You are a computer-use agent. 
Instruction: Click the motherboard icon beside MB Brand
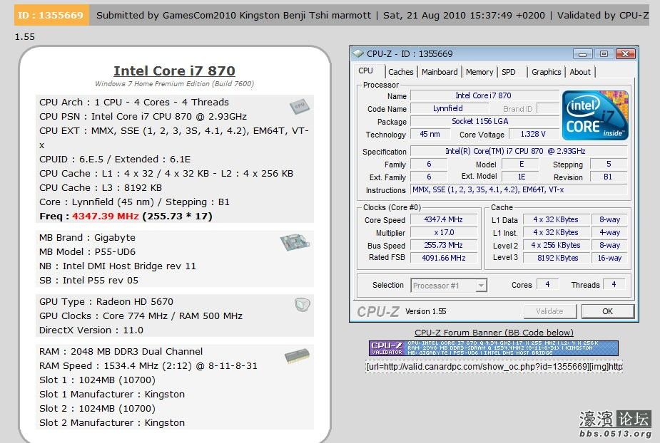click(295, 242)
